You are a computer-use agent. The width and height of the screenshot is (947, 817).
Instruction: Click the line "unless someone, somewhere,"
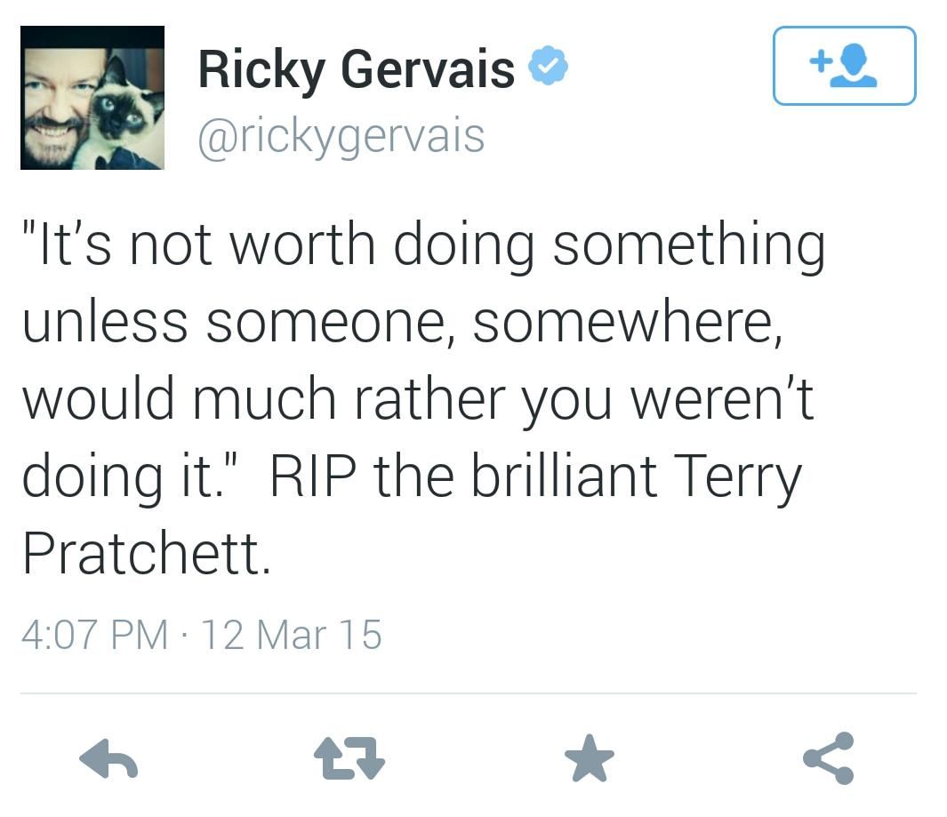point(403,322)
